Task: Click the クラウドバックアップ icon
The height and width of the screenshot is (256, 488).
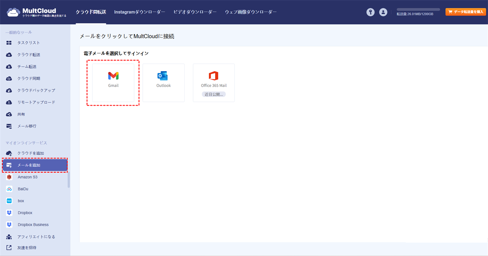Action: click(x=9, y=90)
